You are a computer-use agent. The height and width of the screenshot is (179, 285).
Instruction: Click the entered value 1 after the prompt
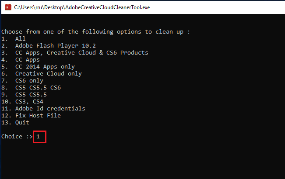(x=38, y=137)
